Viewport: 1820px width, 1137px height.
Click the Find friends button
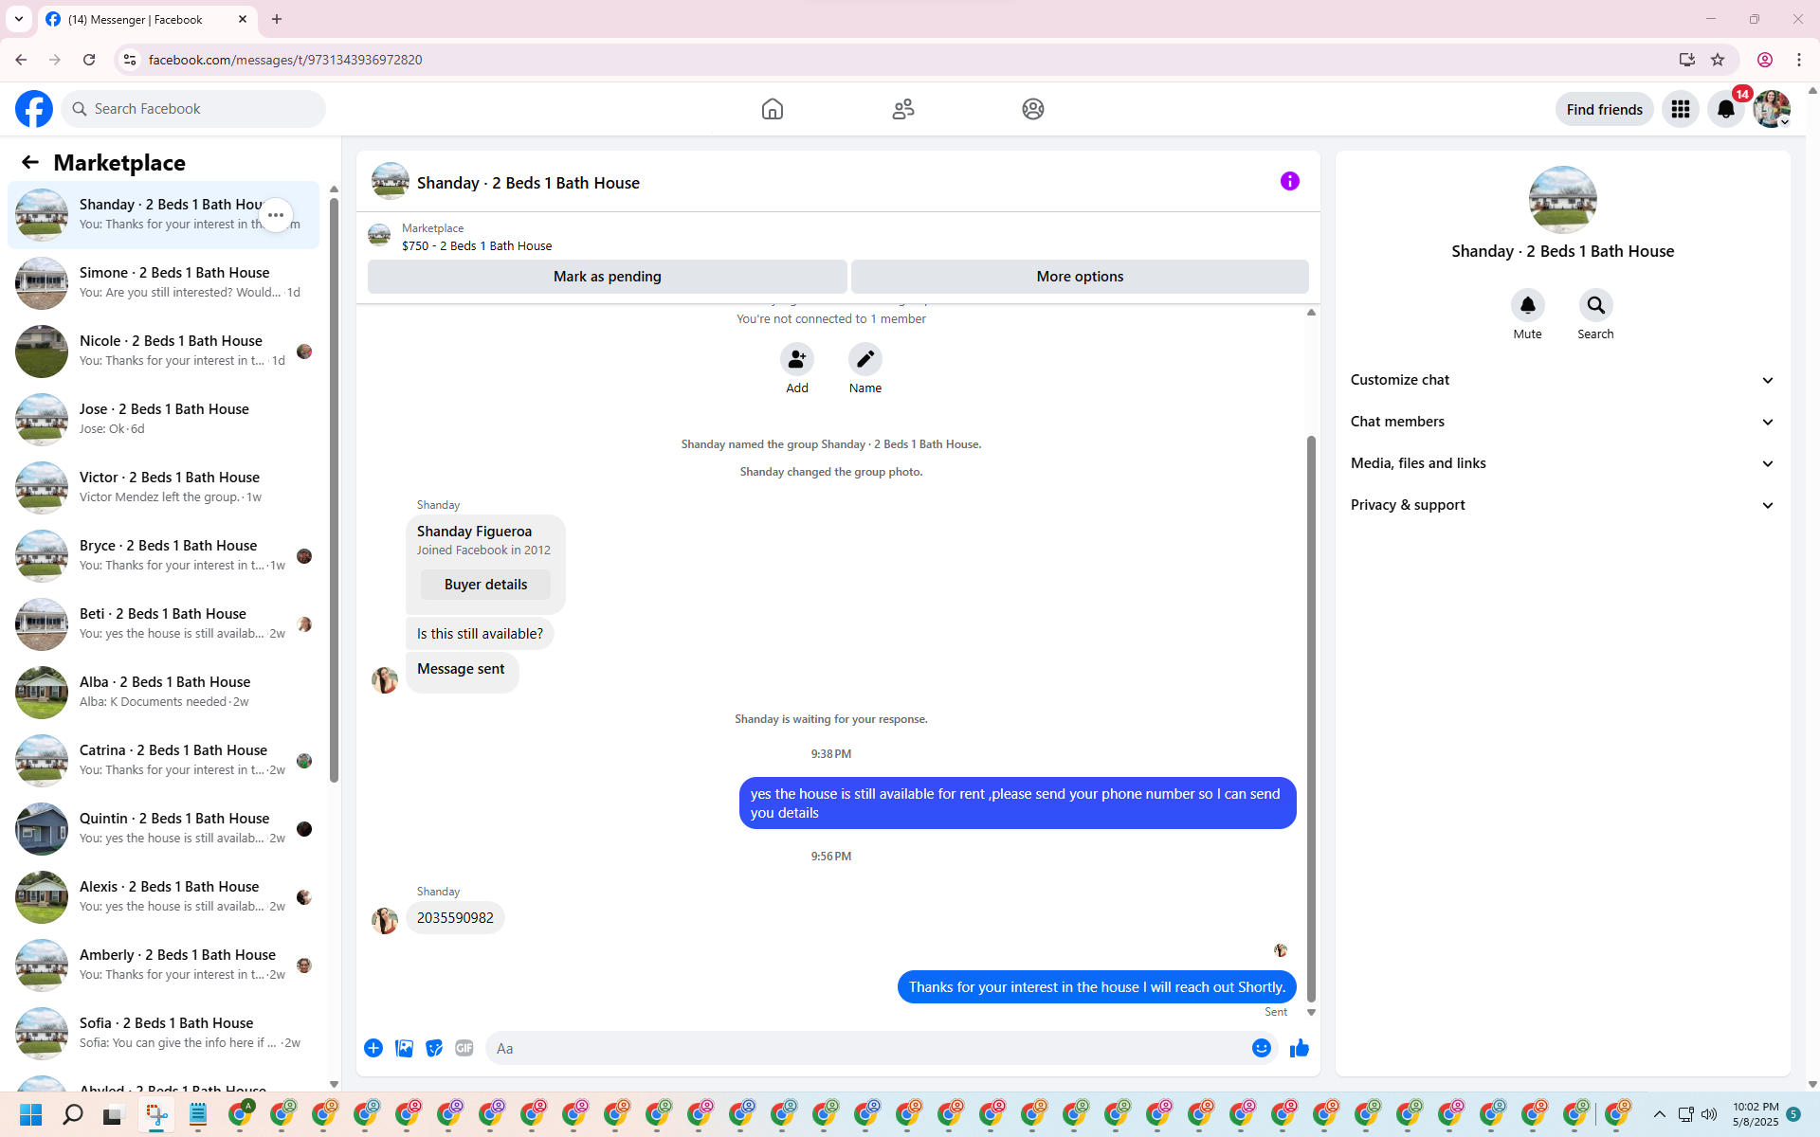tap(1604, 110)
